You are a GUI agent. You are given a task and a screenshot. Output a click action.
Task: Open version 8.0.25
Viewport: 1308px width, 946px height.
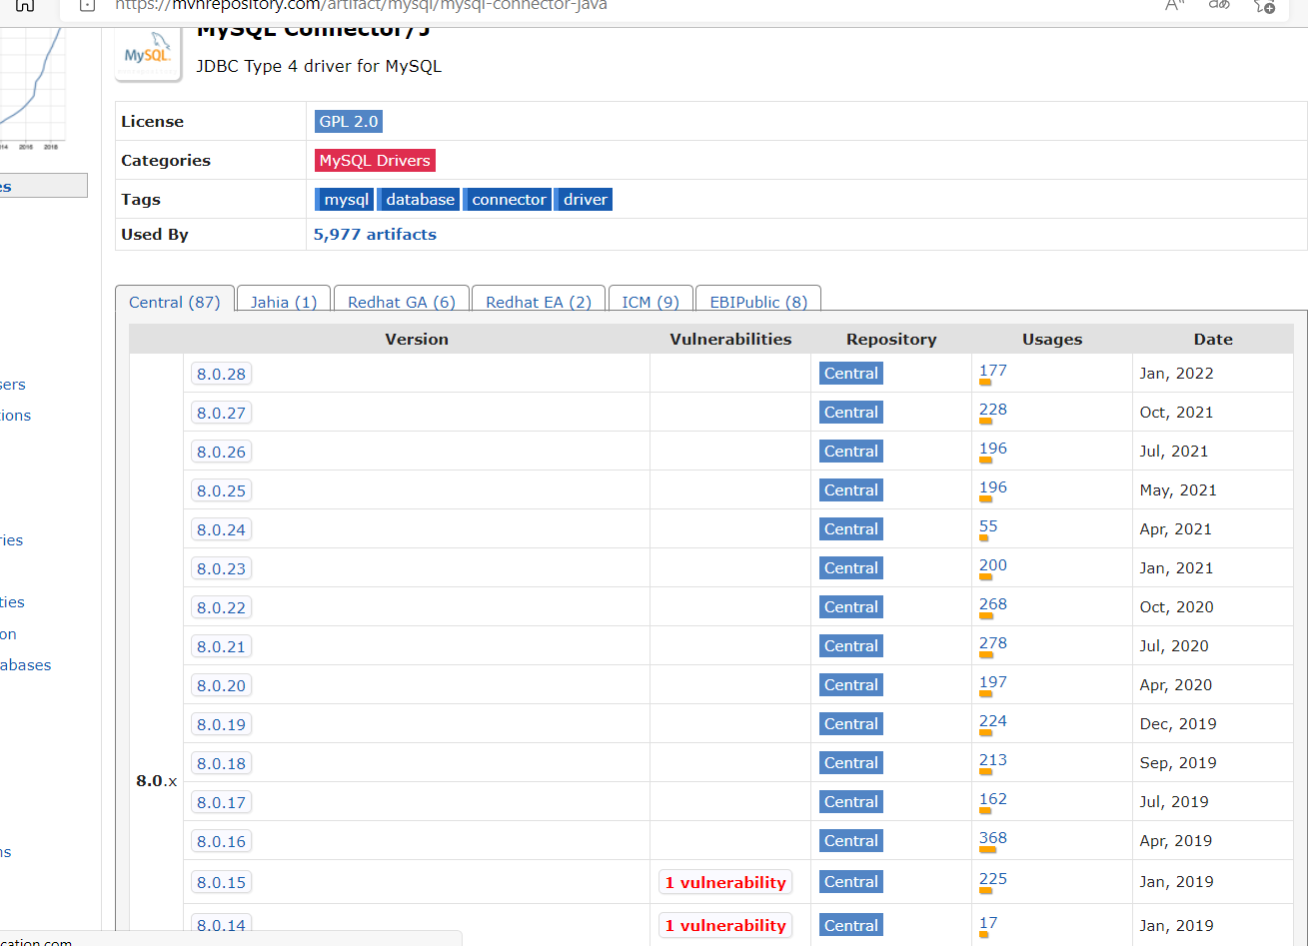pos(221,490)
